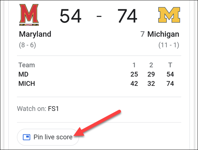This screenshot has height=150, width=198.
Task: Click the Maryland record (8 - 6)
Action: coord(27,45)
